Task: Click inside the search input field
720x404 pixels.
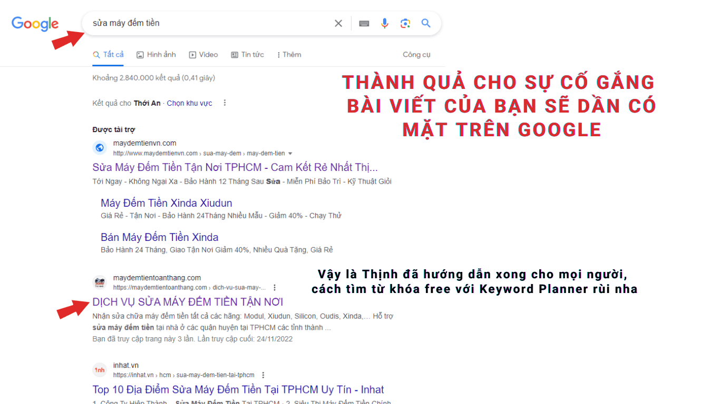Action: [x=211, y=23]
